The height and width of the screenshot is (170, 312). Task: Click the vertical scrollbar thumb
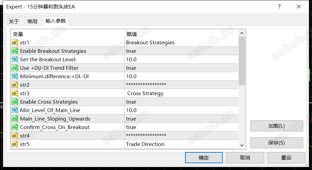coord(242,61)
